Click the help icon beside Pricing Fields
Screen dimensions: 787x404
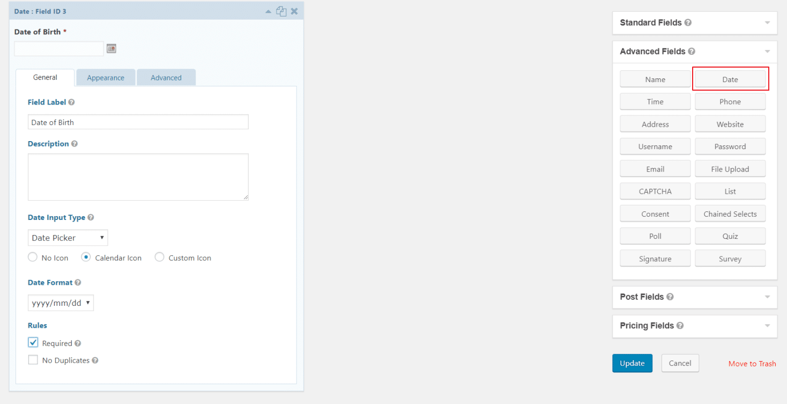click(679, 326)
